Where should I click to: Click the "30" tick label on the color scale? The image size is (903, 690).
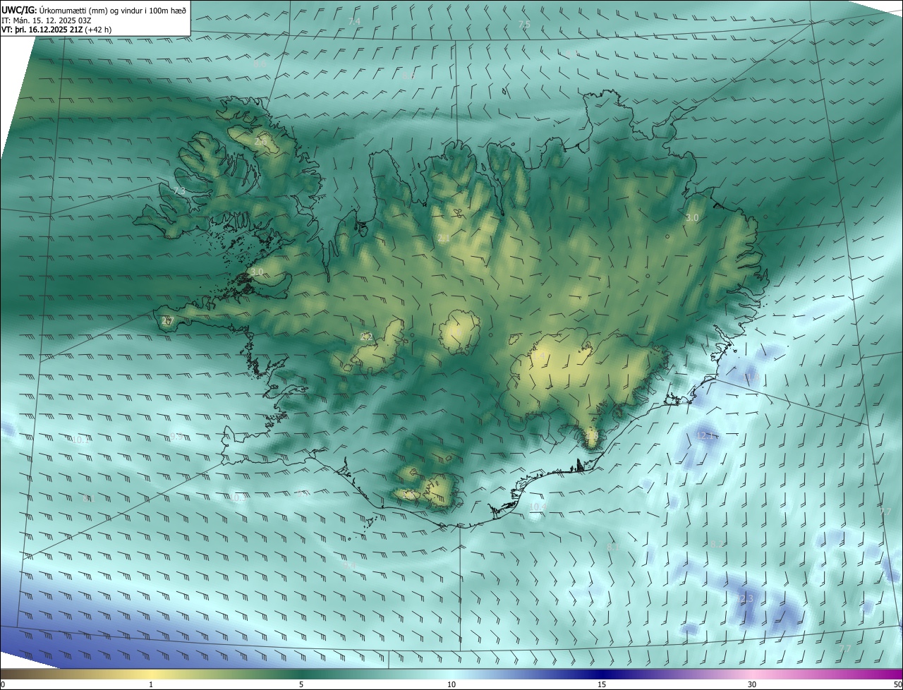pos(752,684)
